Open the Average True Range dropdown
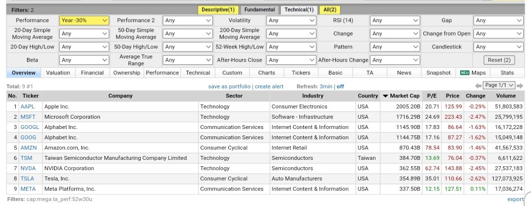This screenshot has width=531, height=206. click(188, 60)
